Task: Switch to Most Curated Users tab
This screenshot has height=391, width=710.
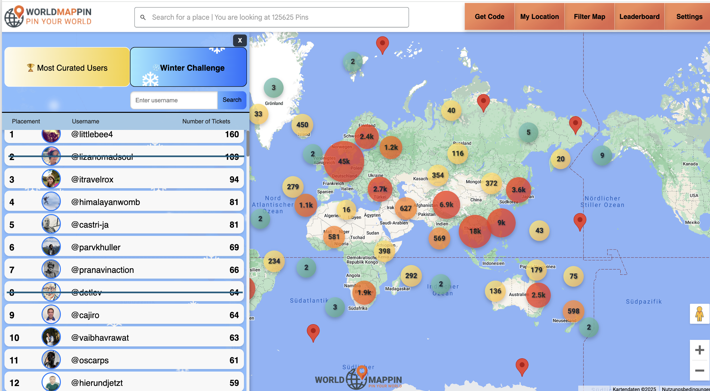Action: click(x=67, y=67)
